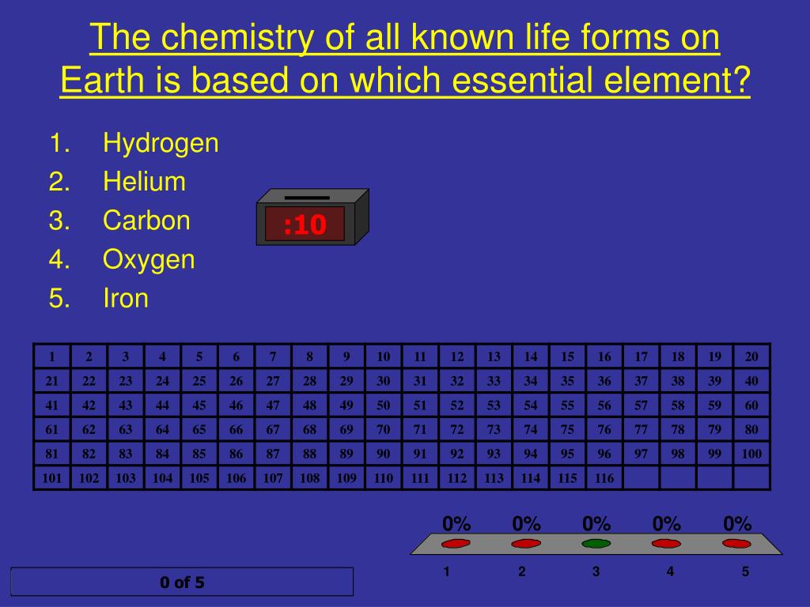Select answer option Iron
810x607 pixels.
click(x=126, y=298)
